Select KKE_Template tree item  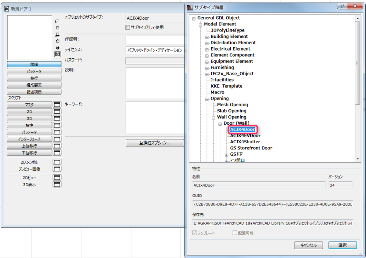(x=226, y=86)
